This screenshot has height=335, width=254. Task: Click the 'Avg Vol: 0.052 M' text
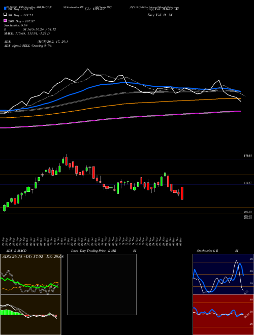point(163,9)
